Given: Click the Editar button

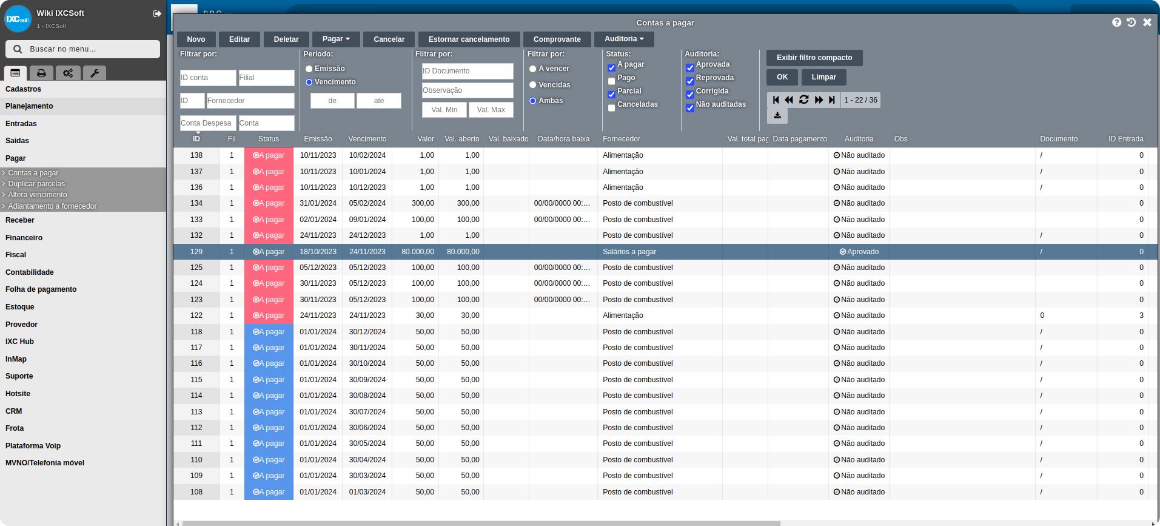Looking at the screenshot, I should click(240, 39).
